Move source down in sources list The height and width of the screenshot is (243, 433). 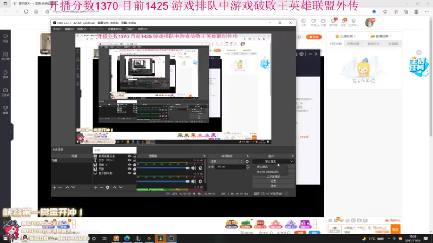pyautogui.click(x=121, y=187)
